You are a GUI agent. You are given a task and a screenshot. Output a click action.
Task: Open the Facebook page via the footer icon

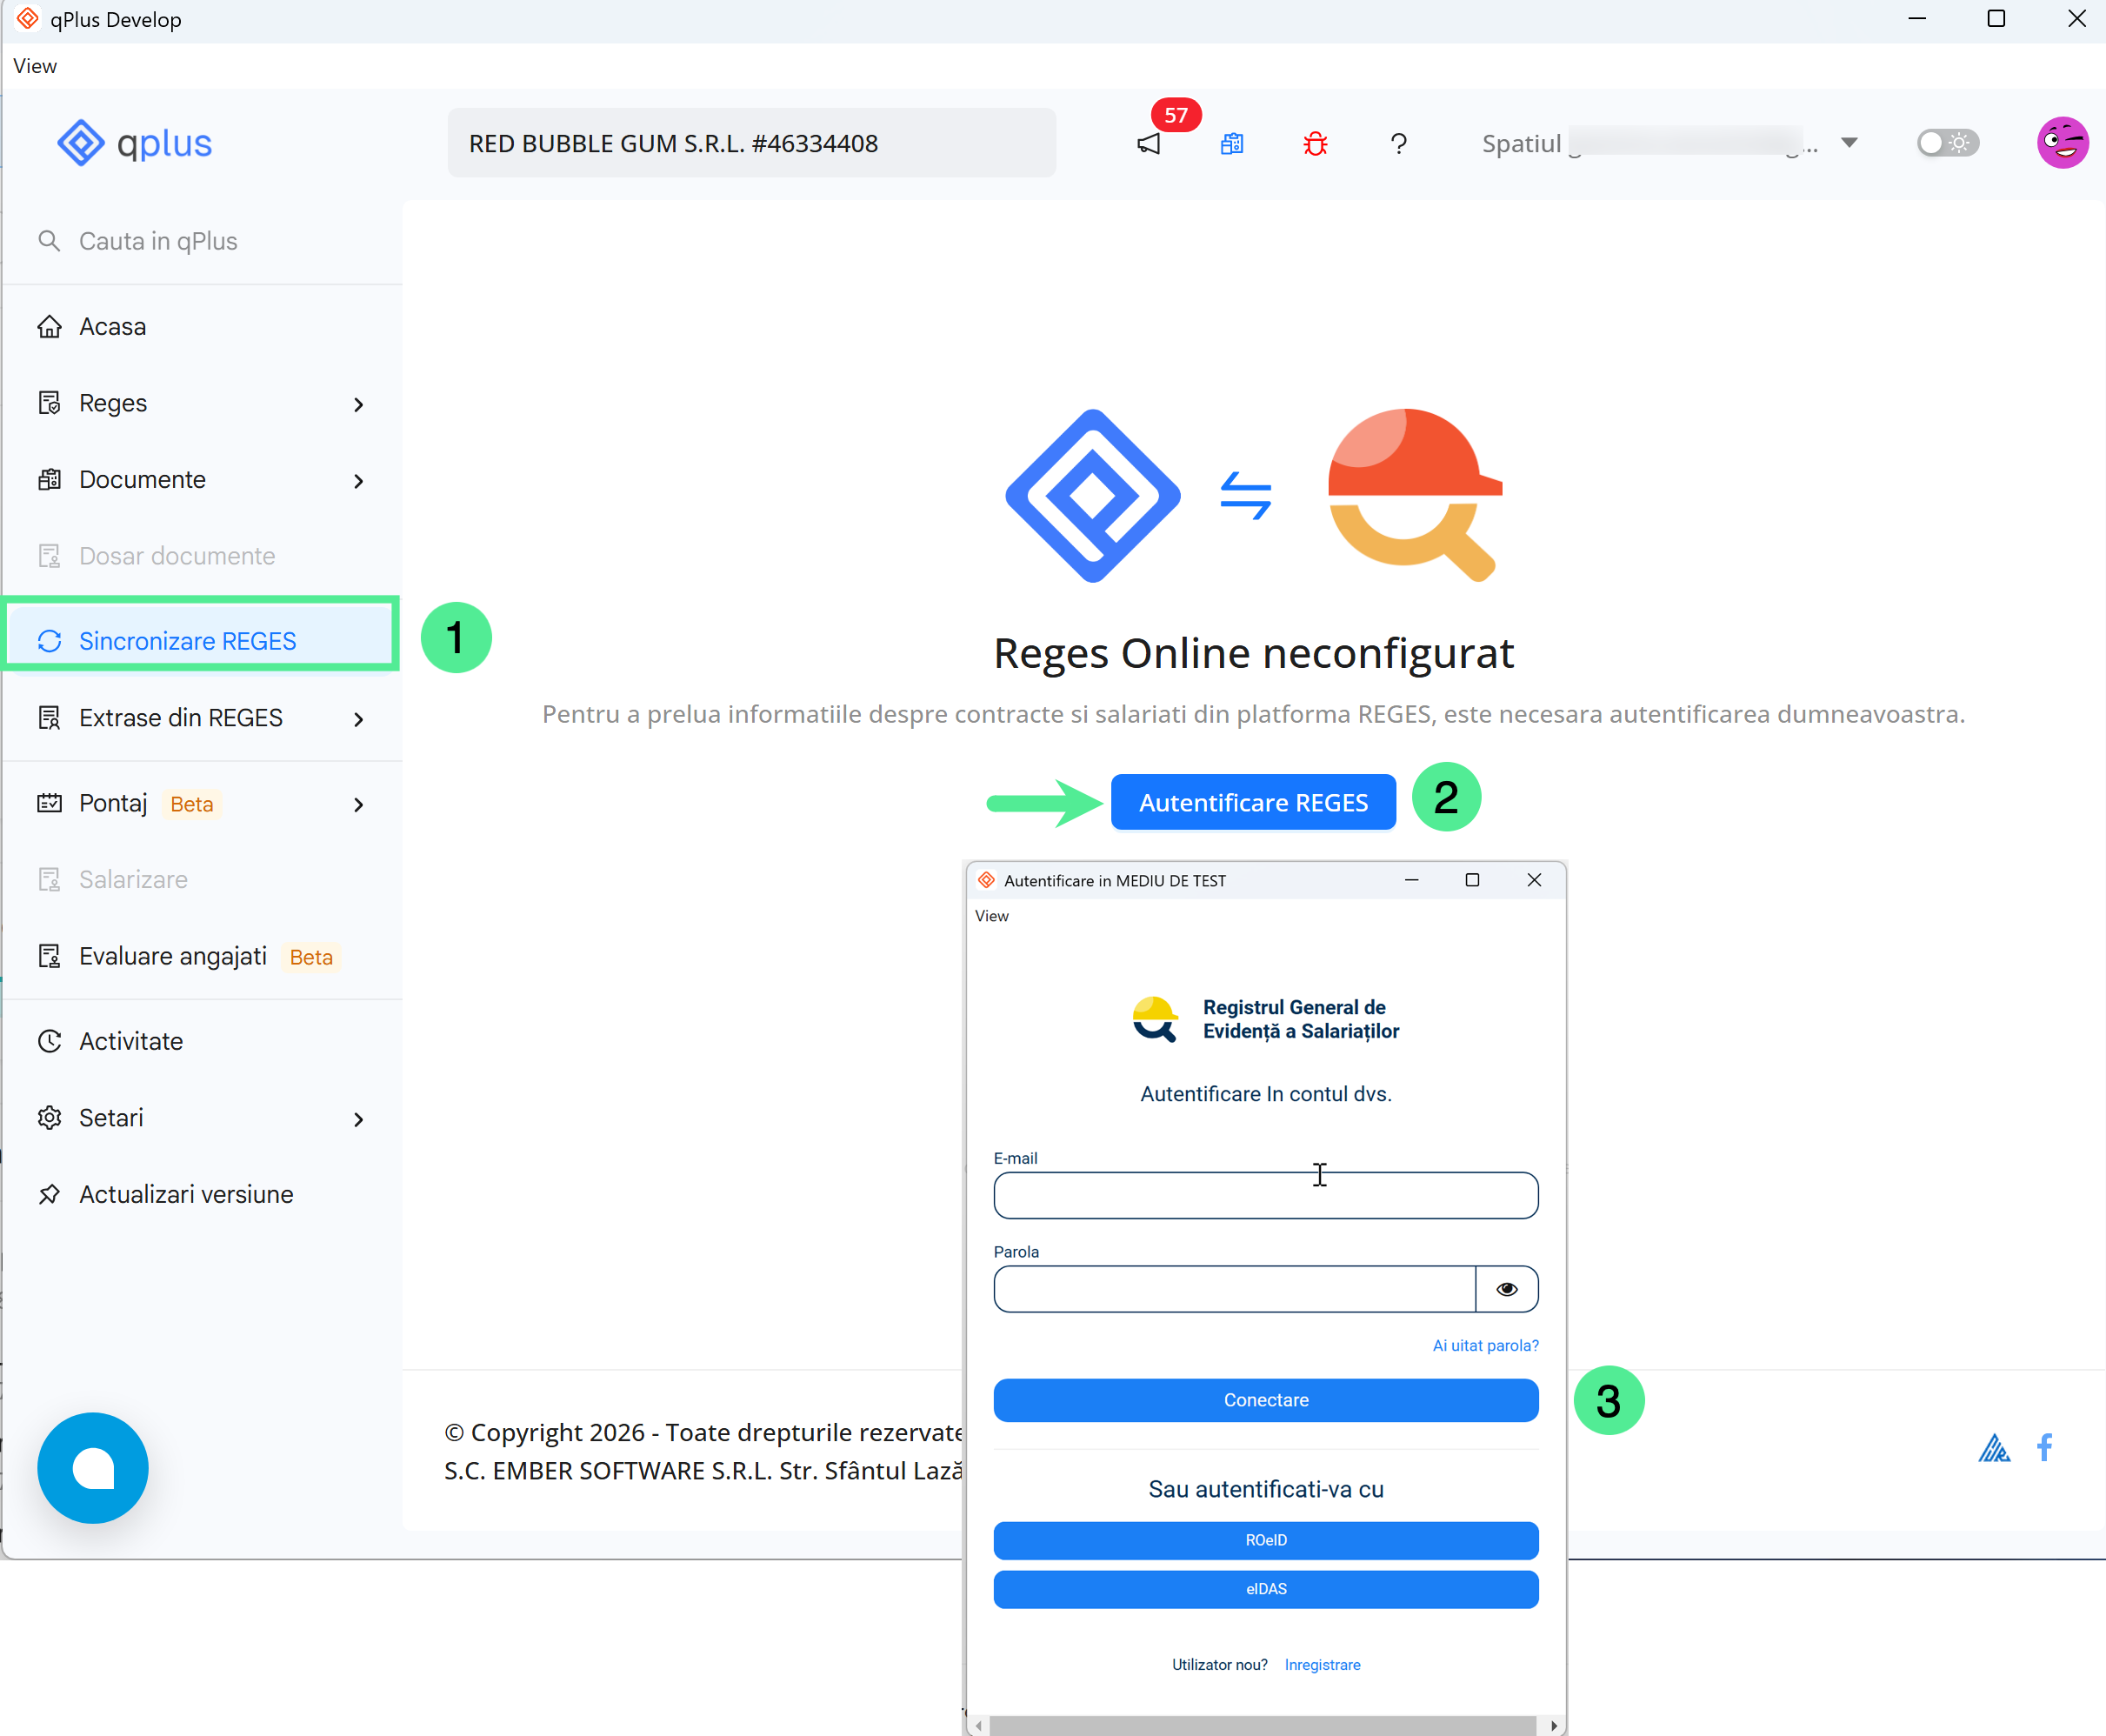coord(2045,1447)
